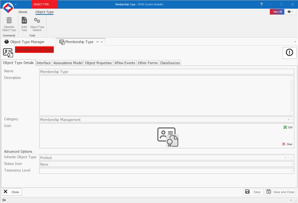298x203 pixels.
Task: Close the Membership Type document tab
Action: coord(102,42)
